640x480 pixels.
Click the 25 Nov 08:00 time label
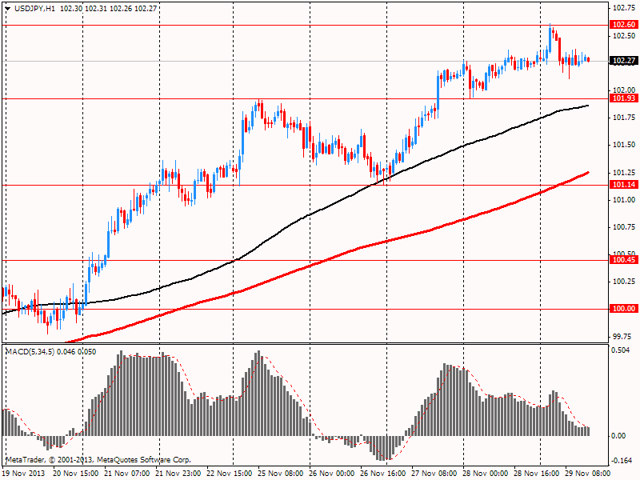pyautogui.click(x=280, y=474)
